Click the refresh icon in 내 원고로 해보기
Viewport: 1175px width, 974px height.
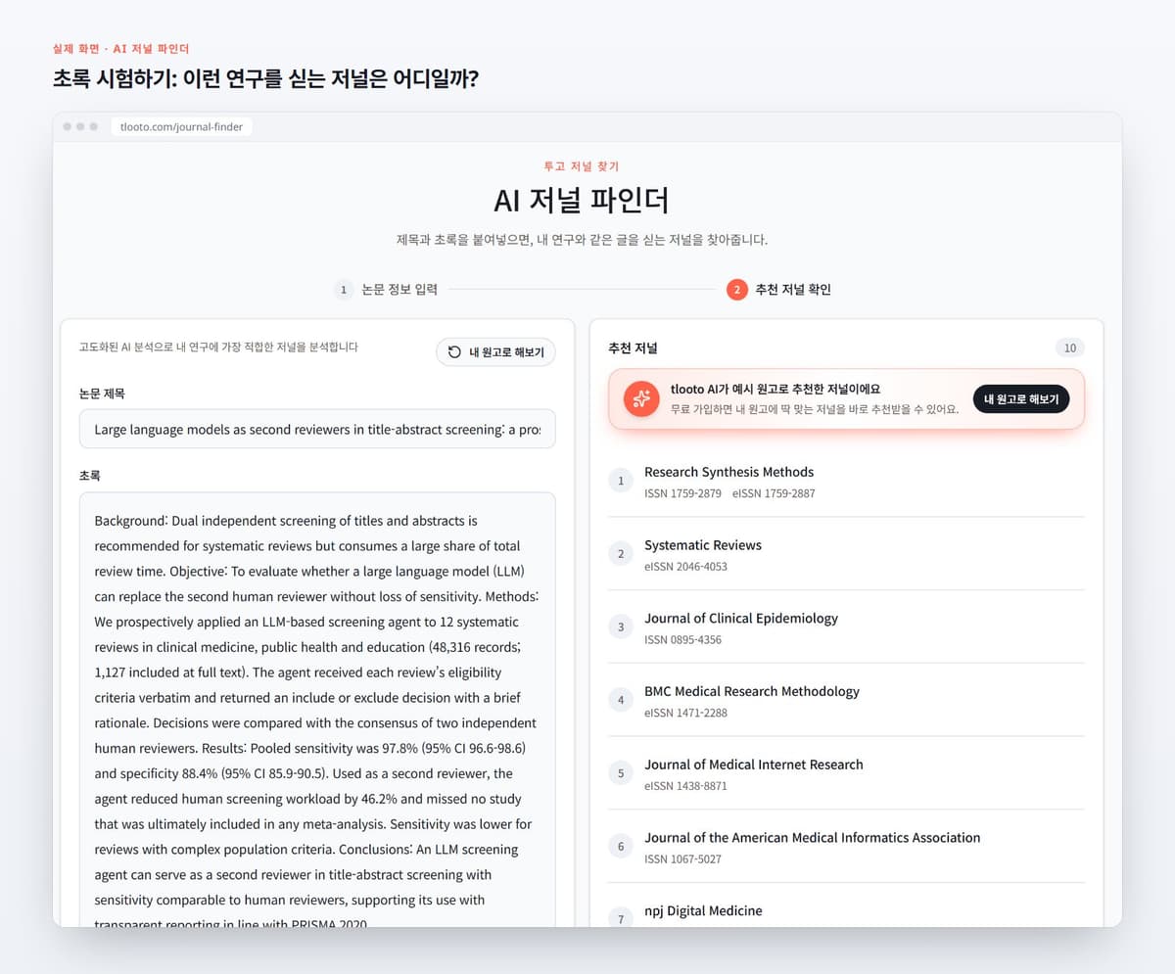pyautogui.click(x=454, y=352)
